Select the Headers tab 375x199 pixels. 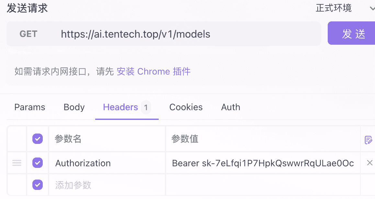121,107
